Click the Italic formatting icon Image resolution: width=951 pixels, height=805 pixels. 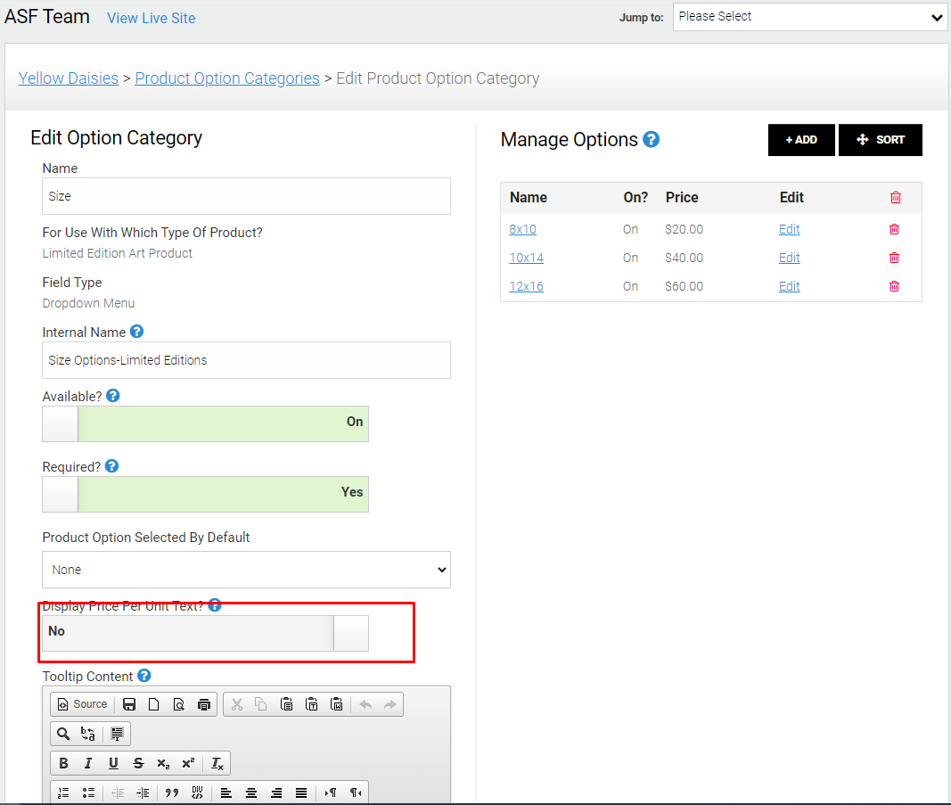point(88,763)
